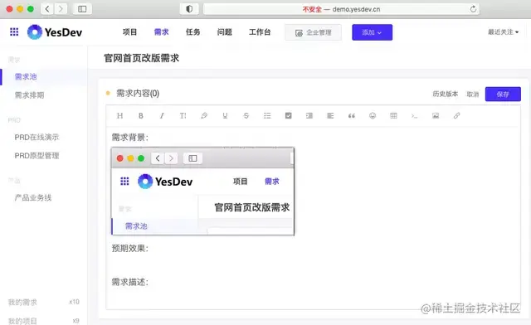The image size is (531, 325).
Task: Open the app grid launcher icon
Action: tap(14, 32)
